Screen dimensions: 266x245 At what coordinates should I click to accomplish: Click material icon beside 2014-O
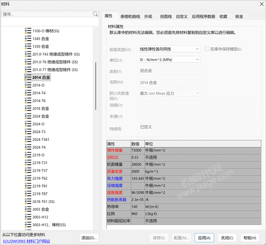coord(28,85)
